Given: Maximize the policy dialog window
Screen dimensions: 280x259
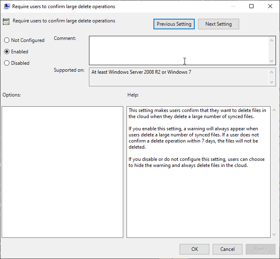Looking at the screenshot, I should coord(251,7).
